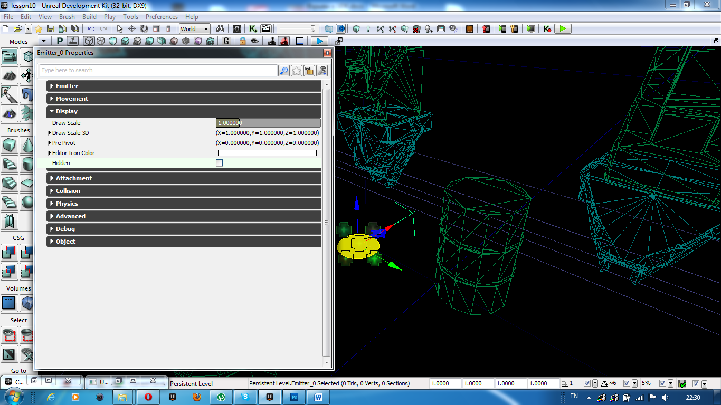Click the Cube brush builder icon
The height and width of the screenshot is (405, 721).
coord(9,145)
